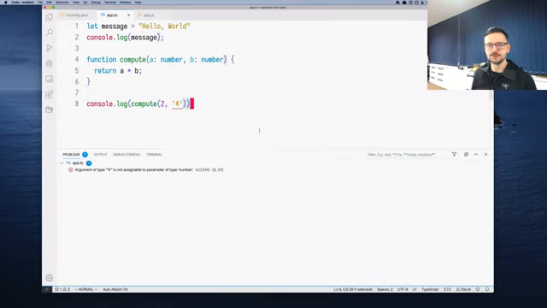This screenshot has width=547, height=308.
Task: Change end of line sequence LF
Action: tap(415, 289)
